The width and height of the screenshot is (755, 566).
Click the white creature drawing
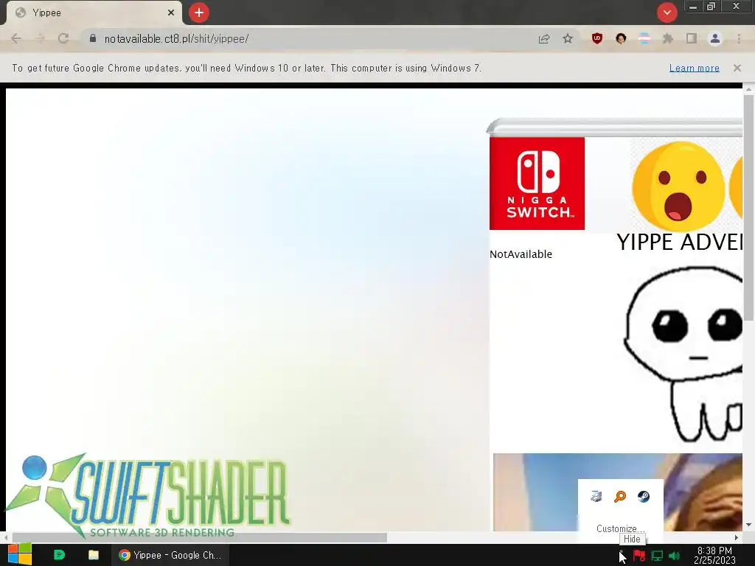[x=683, y=354]
